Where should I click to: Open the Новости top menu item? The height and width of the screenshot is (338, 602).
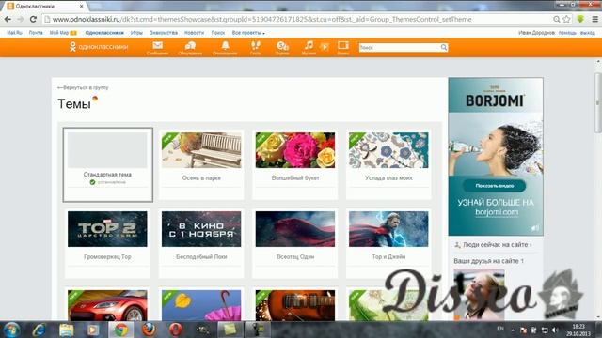[194, 33]
